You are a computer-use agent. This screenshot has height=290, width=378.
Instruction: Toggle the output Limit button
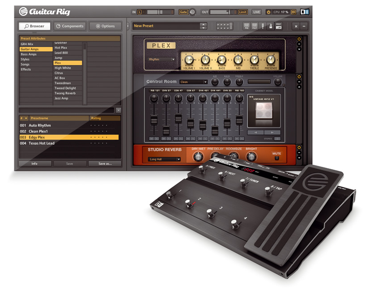[242, 12]
